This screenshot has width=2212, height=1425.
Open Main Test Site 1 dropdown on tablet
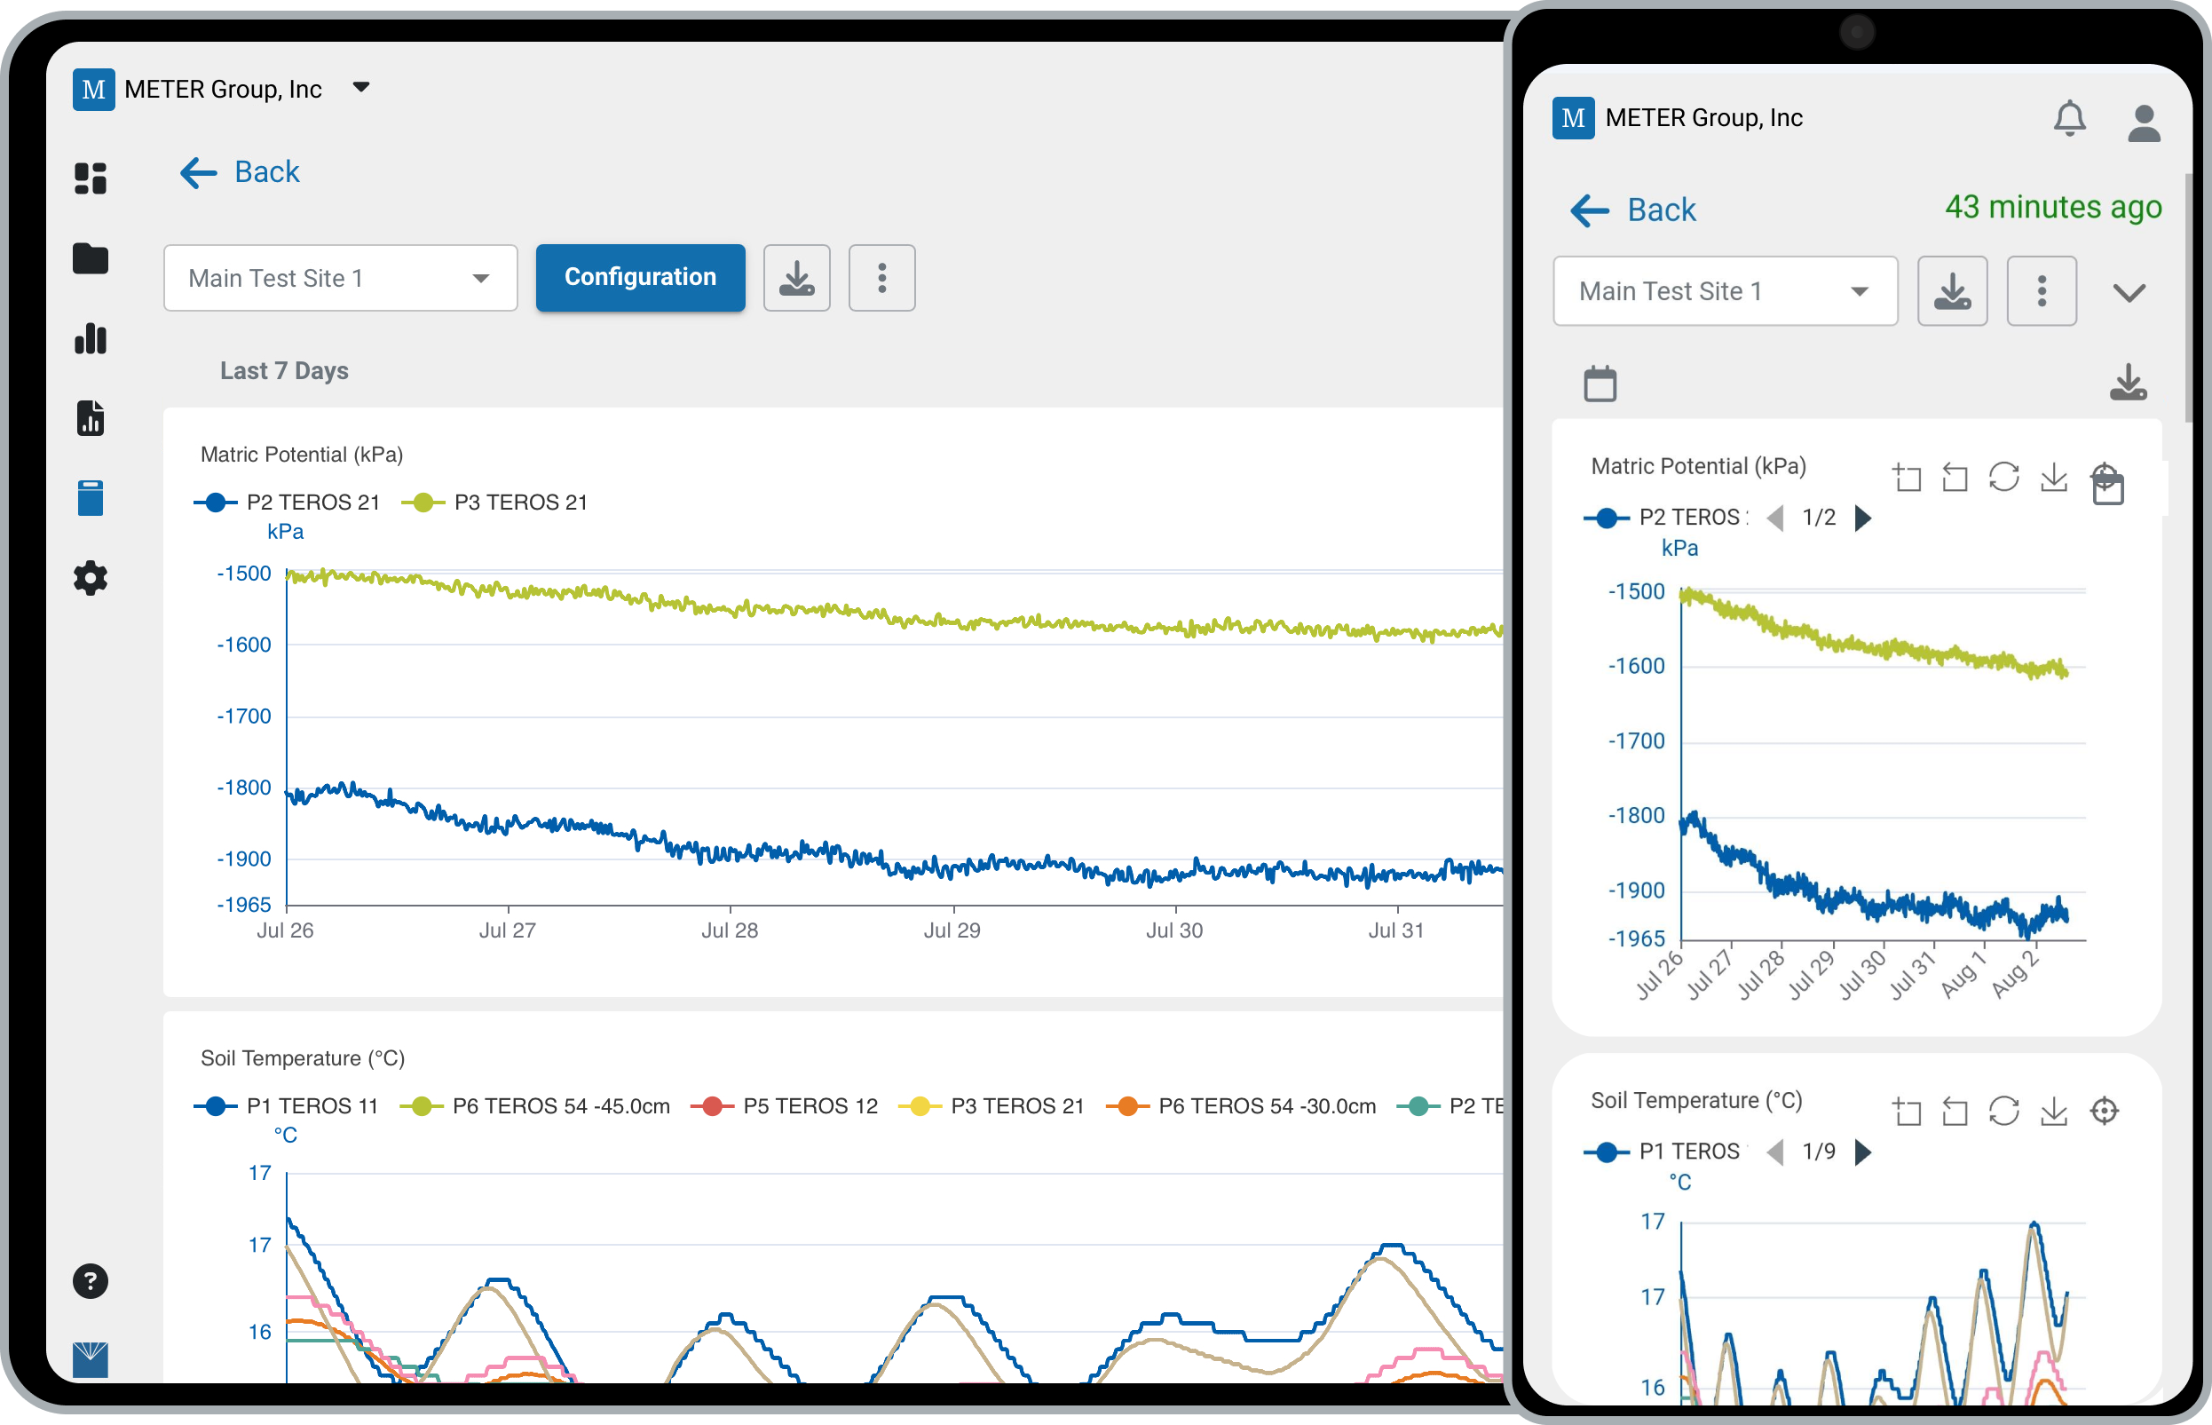pos(340,278)
